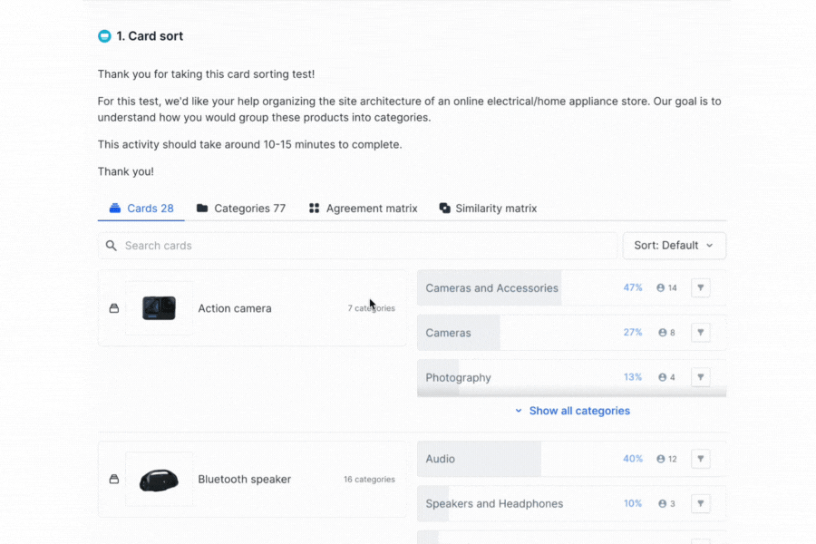
Task: Click the Bluetooth speaker thumbnail image
Action: (160, 480)
